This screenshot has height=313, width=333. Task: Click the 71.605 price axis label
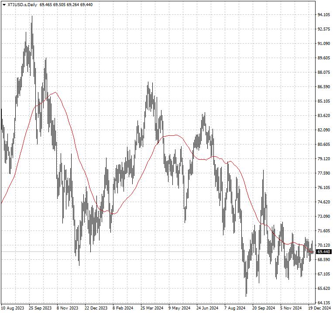pyautogui.click(x=324, y=231)
